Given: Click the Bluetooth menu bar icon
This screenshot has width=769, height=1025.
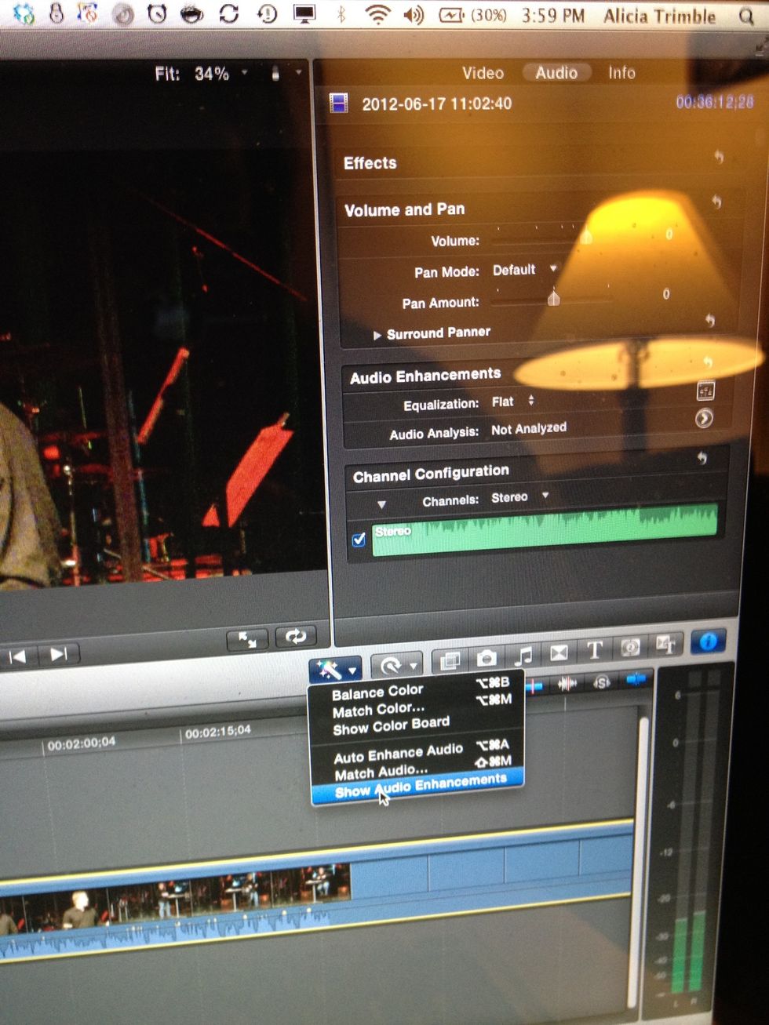Looking at the screenshot, I should 341,14.
